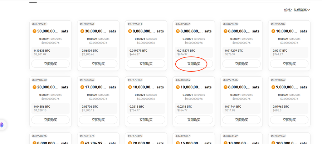Buy listing #37749231 with 立即购买
The width and height of the screenshot is (322, 144).
(x=50, y=64)
